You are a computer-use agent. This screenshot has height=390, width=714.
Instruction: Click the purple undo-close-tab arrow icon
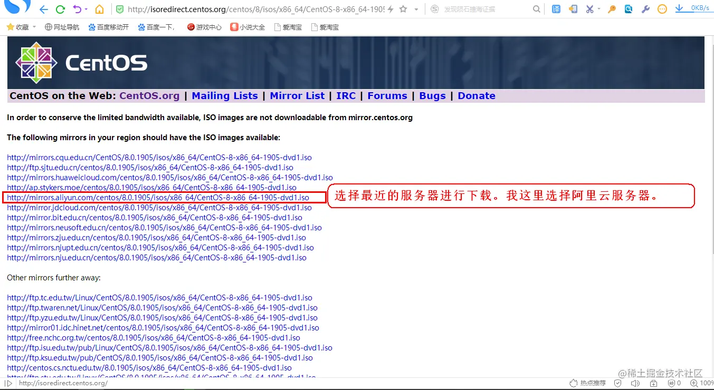[x=77, y=9]
